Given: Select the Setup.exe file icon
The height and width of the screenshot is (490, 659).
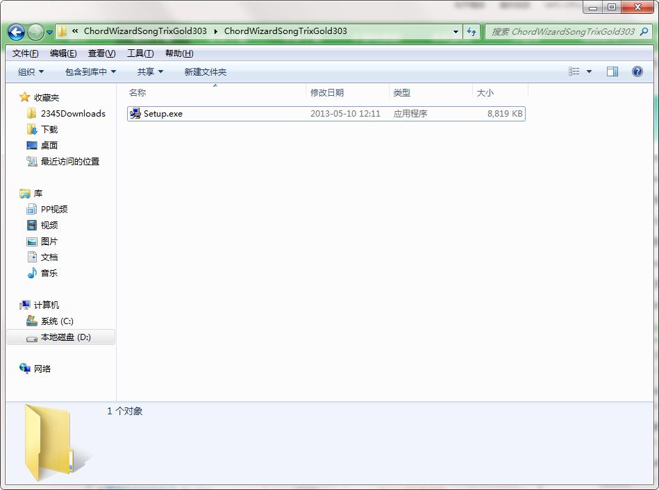Looking at the screenshot, I should (135, 113).
